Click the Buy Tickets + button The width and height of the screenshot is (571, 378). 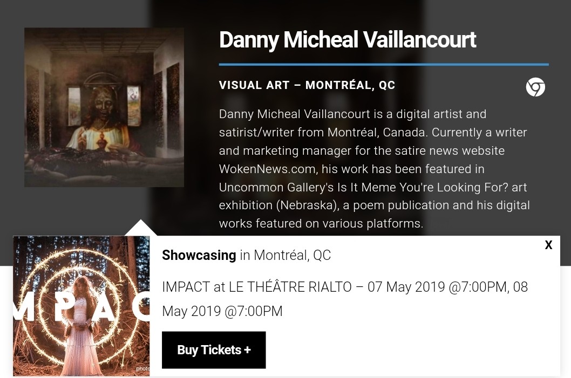pos(214,350)
